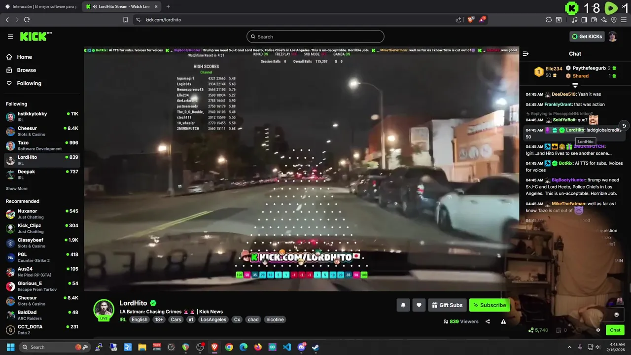Click DeeDee510 username in chat
Screen dimensions: 631x355
(564, 94)
